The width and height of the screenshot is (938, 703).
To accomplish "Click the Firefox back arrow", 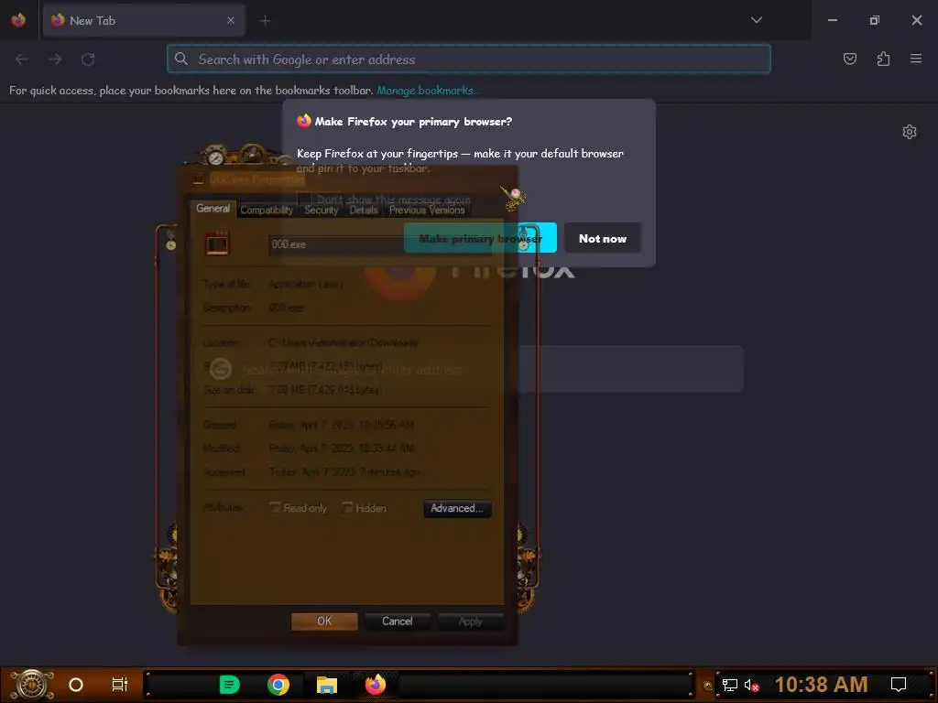I will [x=22, y=59].
